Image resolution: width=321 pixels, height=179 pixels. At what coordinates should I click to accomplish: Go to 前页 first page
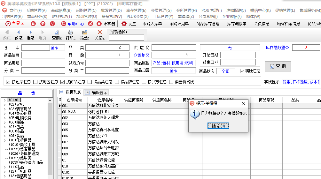pyautogui.click(x=7, y=35)
